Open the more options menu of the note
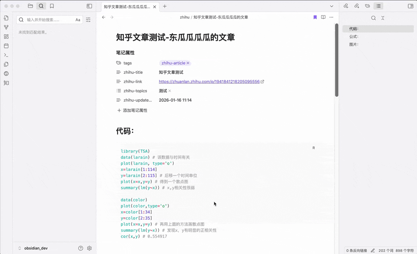417x254 pixels. [x=332, y=17]
